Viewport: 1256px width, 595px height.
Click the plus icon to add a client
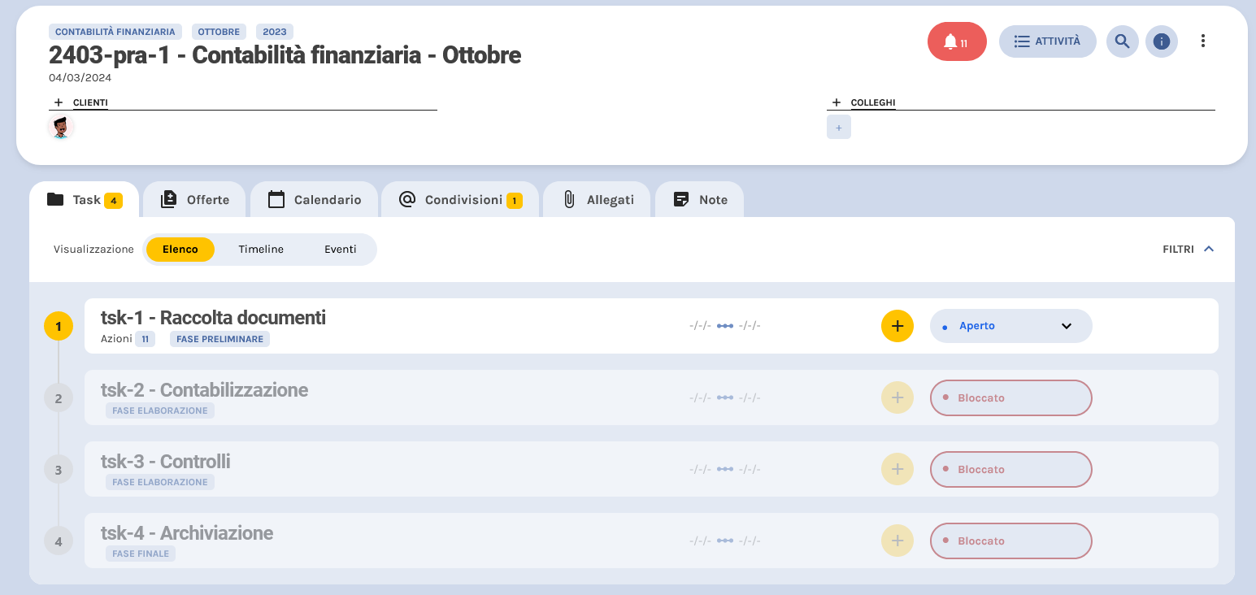click(58, 102)
